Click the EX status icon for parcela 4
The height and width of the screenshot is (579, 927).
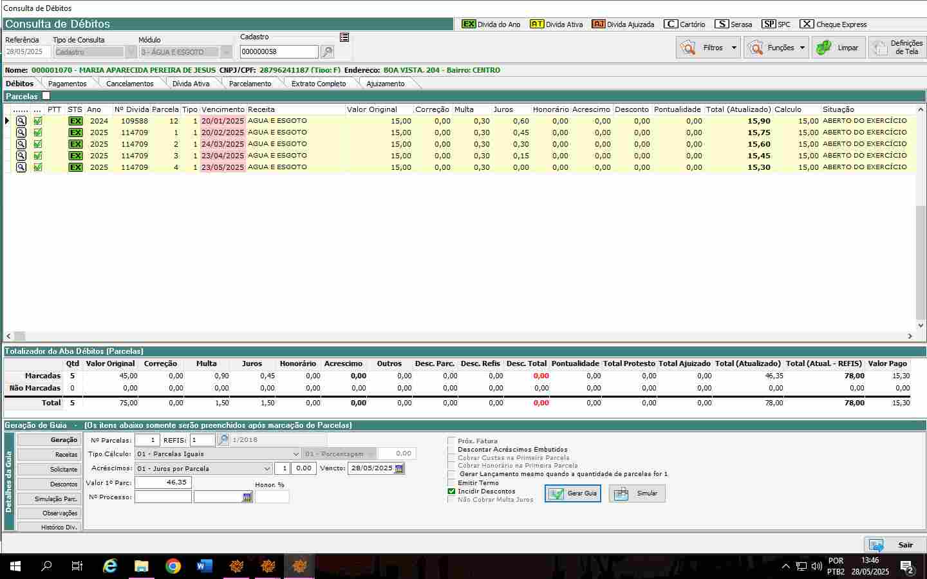(x=75, y=167)
